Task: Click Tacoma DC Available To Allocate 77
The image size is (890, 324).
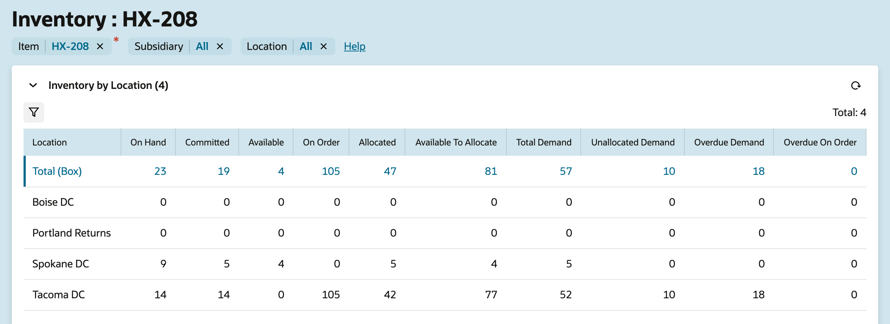Action: [491, 295]
